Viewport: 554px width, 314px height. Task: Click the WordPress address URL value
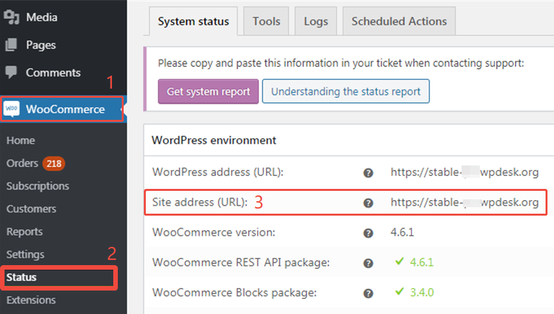point(464,172)
